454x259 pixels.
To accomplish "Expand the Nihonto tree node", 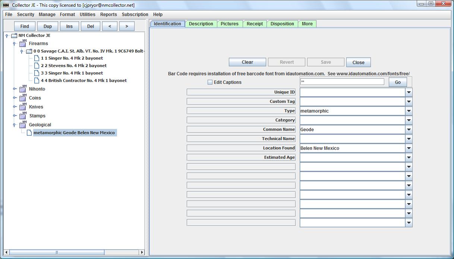I will tap(14, 89).
